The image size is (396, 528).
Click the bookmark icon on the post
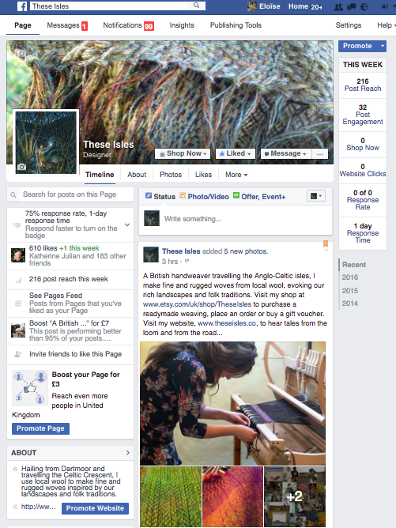pos(326,243)
